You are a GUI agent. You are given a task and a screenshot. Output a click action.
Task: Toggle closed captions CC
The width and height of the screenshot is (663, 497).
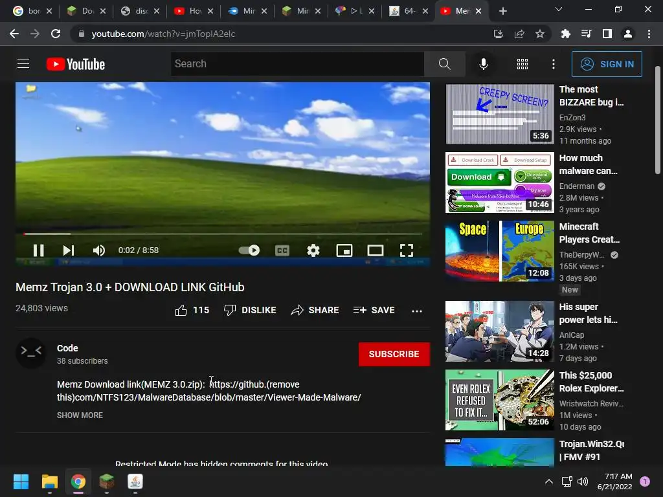(x=282, y=250)
